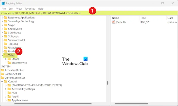Select the Soft4Boost folder icon
The image size is (178, 106).
click(x=6, y=33)
